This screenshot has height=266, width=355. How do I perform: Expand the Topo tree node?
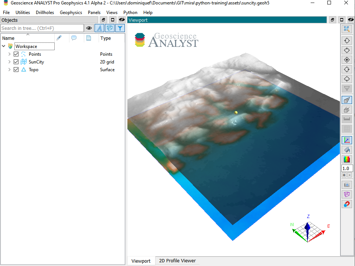9,69
